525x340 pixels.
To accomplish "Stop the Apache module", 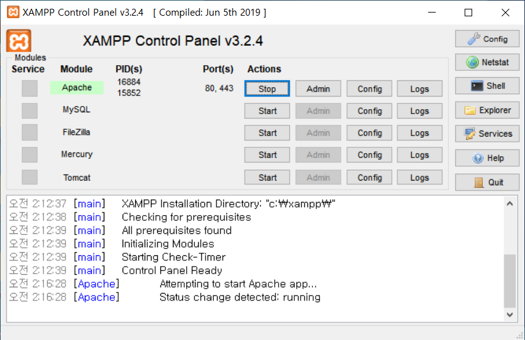I will click(267, 89).
